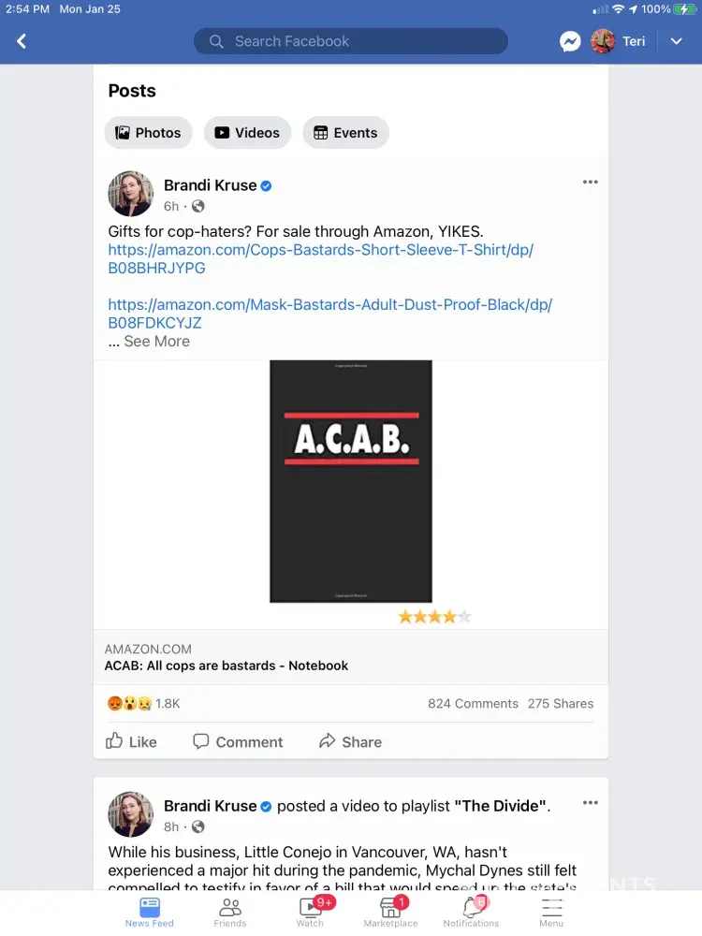702x936 pixels.
Task: Search Facebook using the search field
Action: (x=351, y=41)
